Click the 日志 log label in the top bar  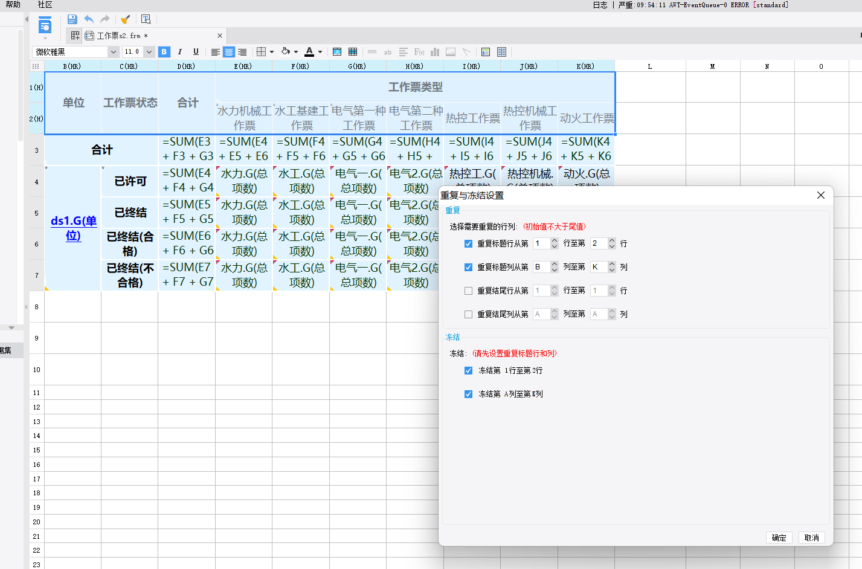coord(600,5)
